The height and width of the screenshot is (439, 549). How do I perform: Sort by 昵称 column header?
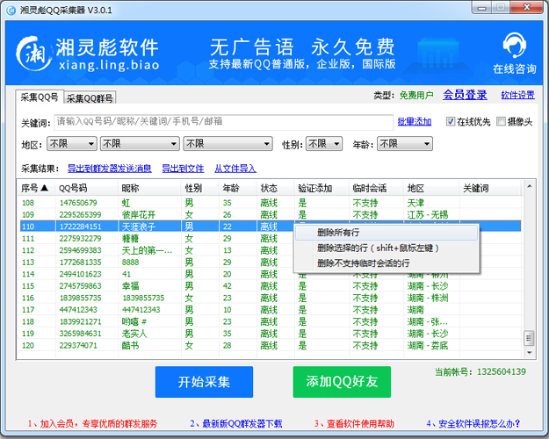tap(149, 189)
